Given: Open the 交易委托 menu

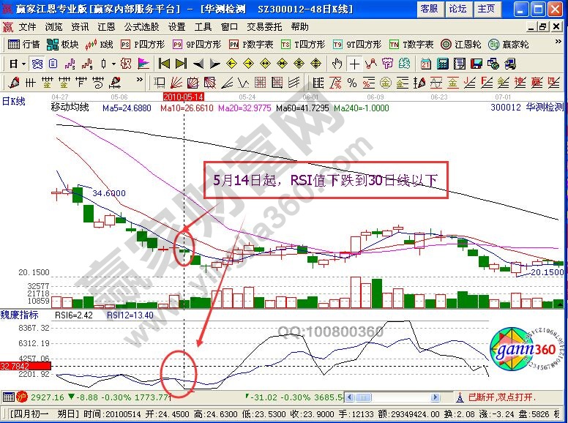Looking at the screenshot, I should click(264, 26).
